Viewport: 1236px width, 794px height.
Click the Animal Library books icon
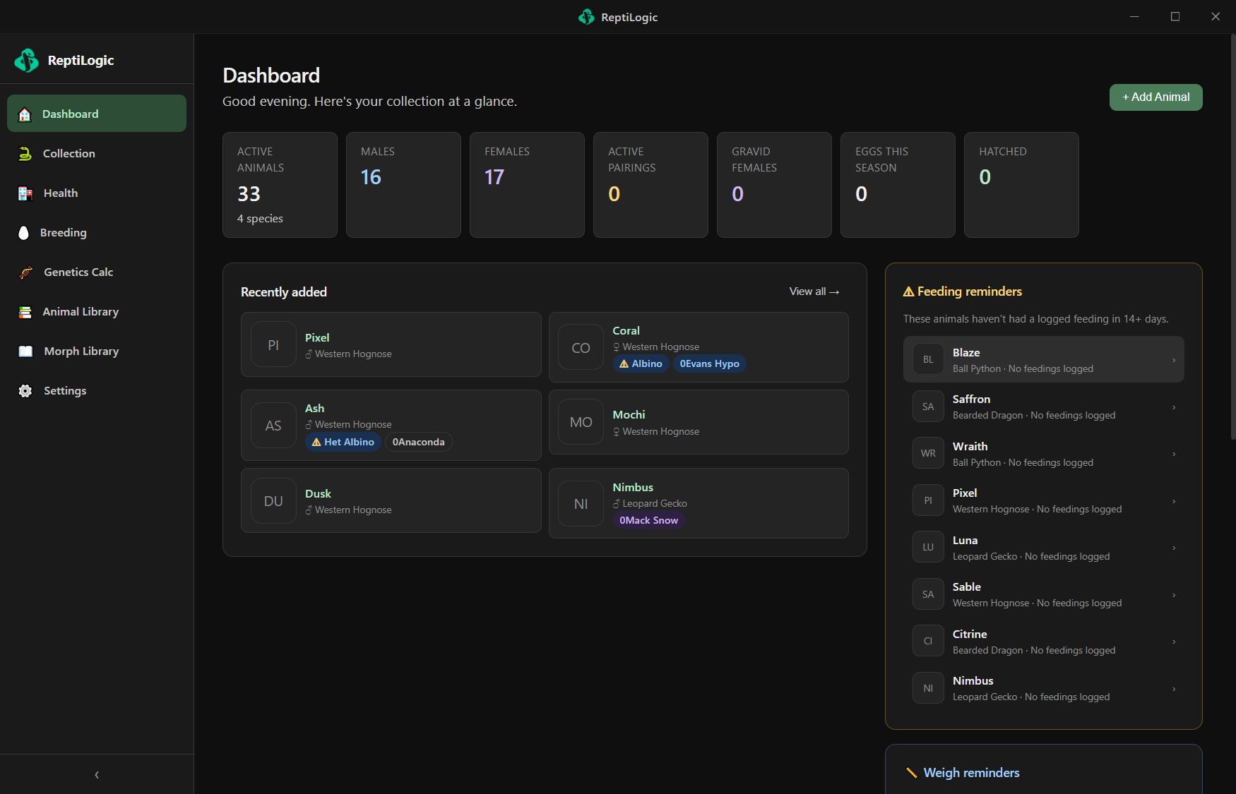coord(25,312)
